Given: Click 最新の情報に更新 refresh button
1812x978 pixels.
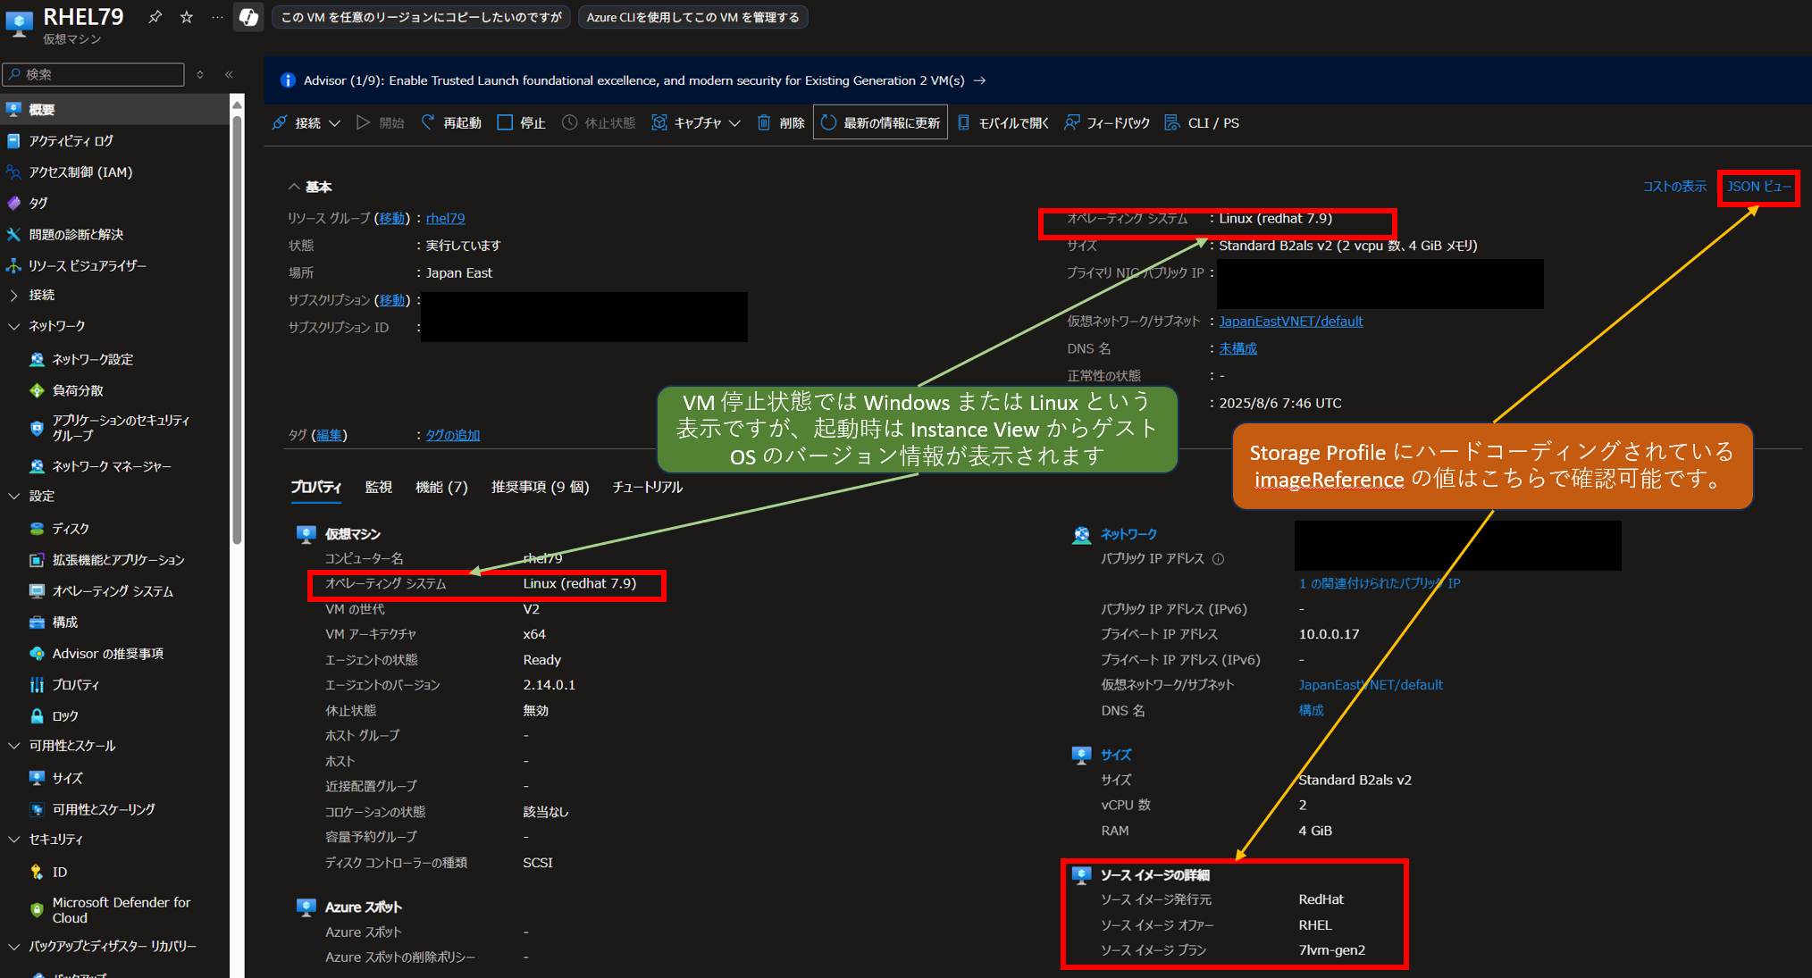Looking at the screenshot, I should pyautogui.click(x=880, y=123).
